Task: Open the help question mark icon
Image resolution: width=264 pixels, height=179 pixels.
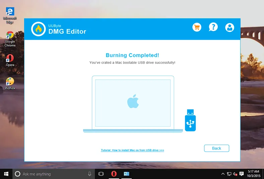Action: [x=213, y=27]
